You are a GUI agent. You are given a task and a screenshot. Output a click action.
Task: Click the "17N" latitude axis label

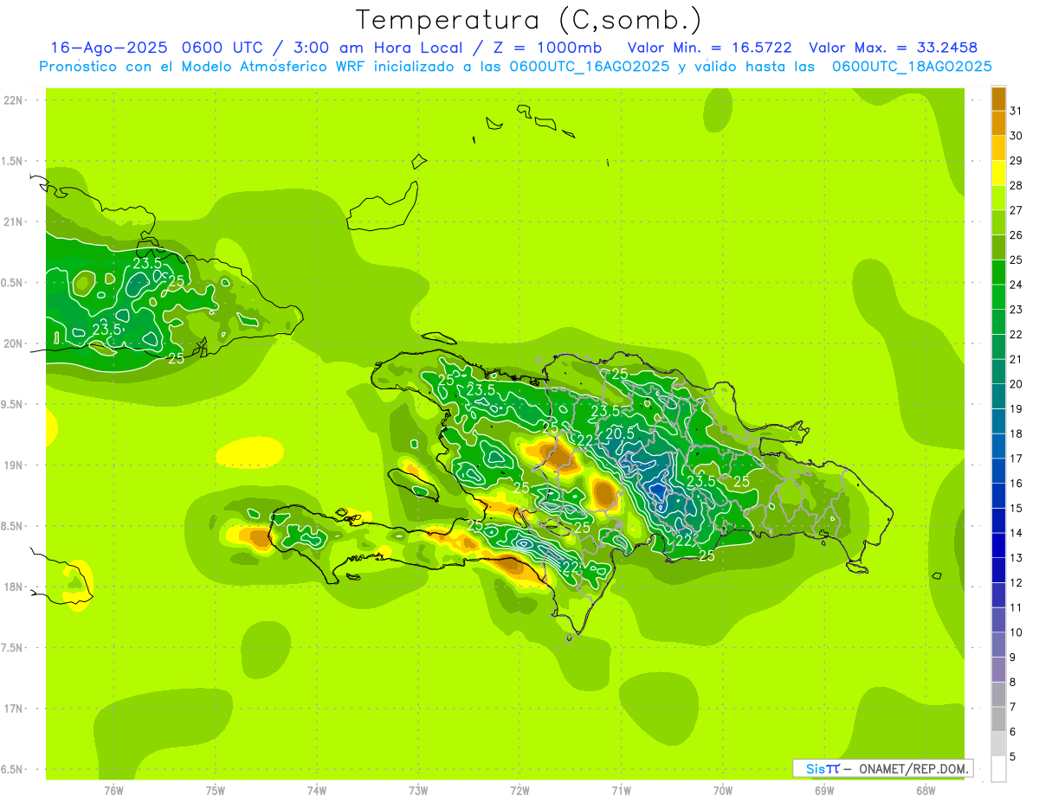(x=15, y=709)
